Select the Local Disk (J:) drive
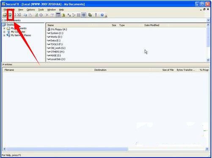The image size is (212, 158). (56, 59)
